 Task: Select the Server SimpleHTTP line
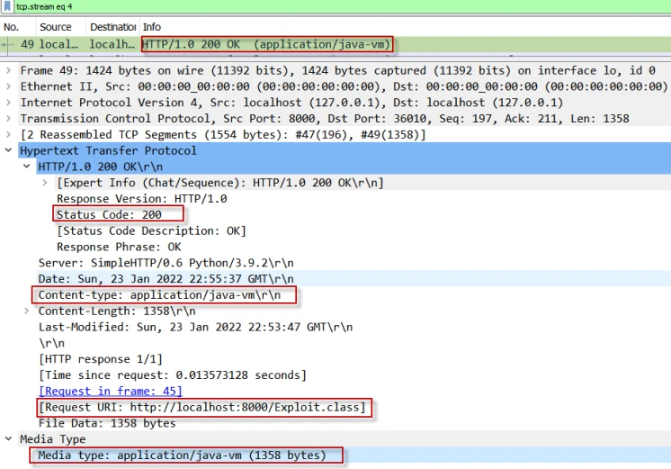166,263
